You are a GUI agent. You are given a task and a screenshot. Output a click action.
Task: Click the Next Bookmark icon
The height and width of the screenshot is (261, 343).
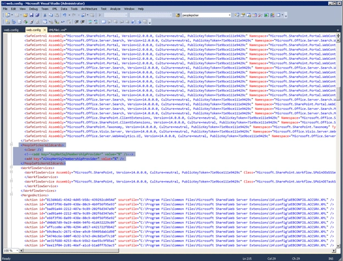[x=115, y=21]
